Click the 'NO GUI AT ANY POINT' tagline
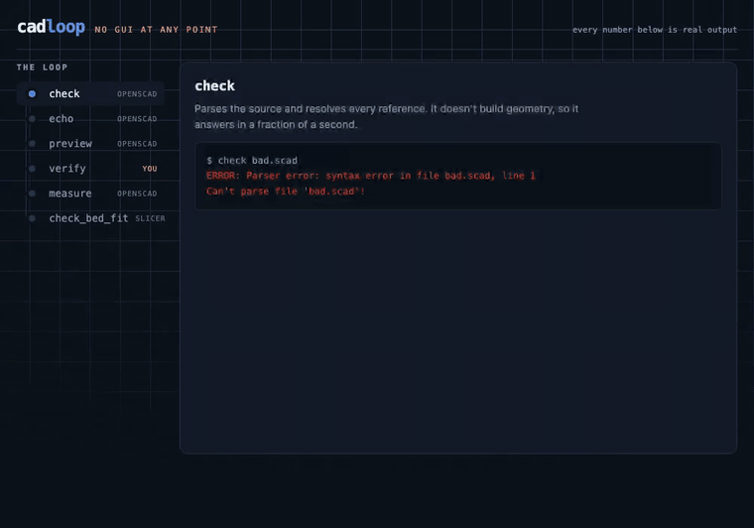 [157, 30]
